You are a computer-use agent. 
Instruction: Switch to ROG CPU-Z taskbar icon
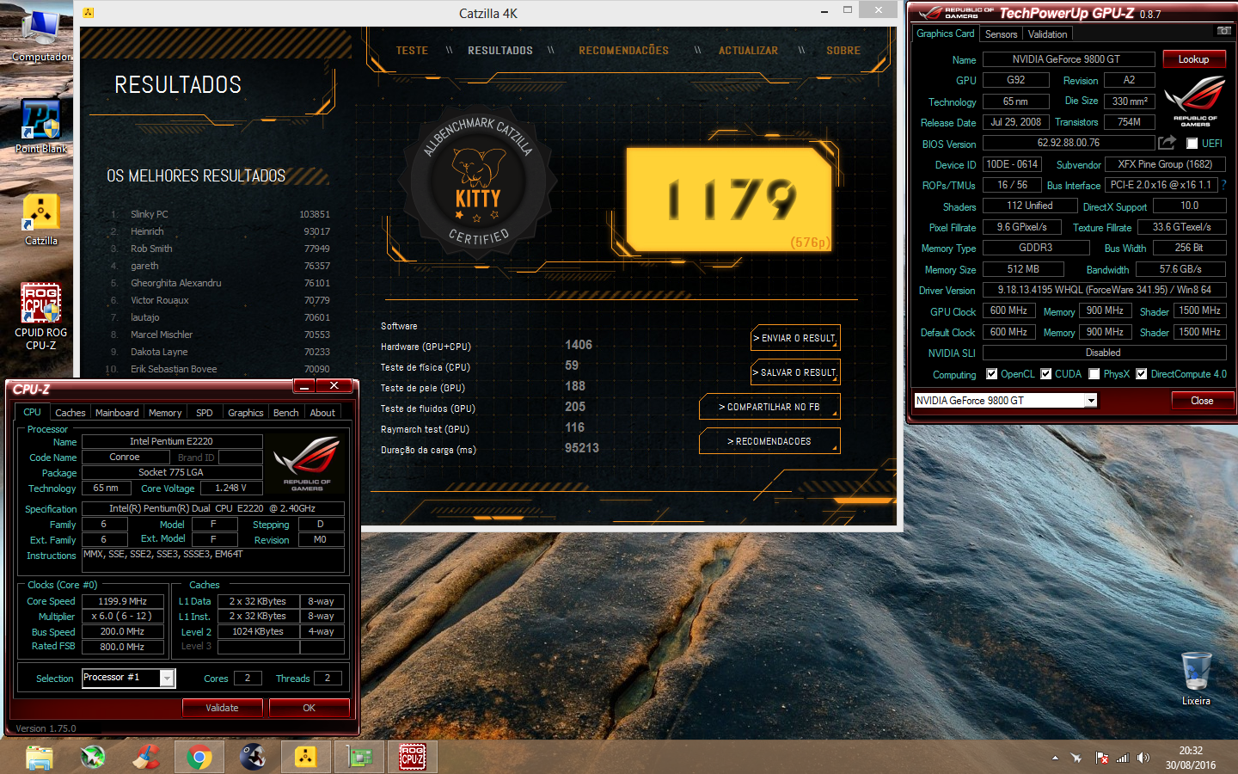tap(413, 757)
